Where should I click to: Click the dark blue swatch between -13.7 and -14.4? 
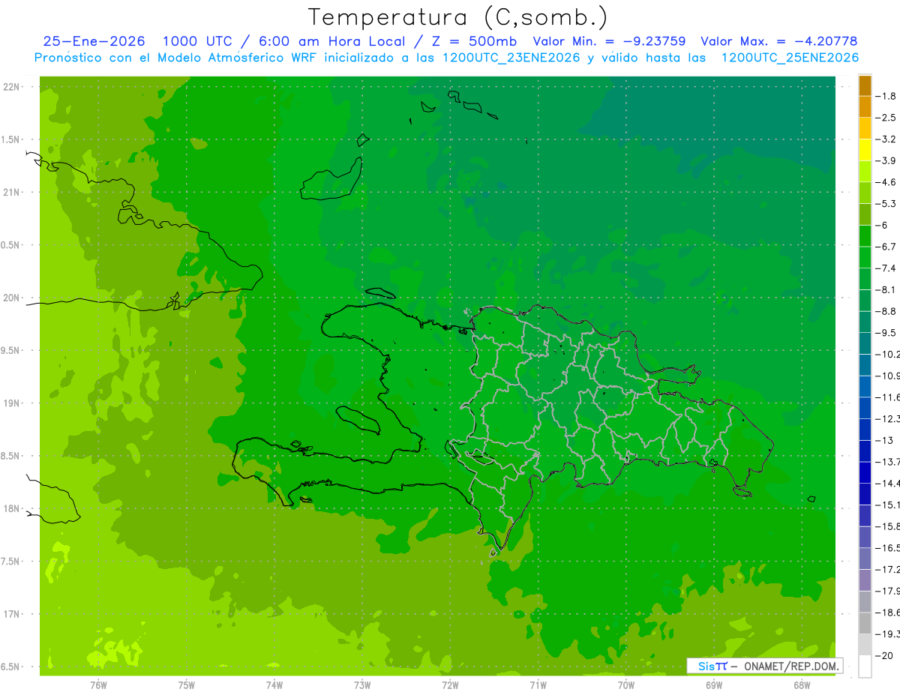[865, 472]
